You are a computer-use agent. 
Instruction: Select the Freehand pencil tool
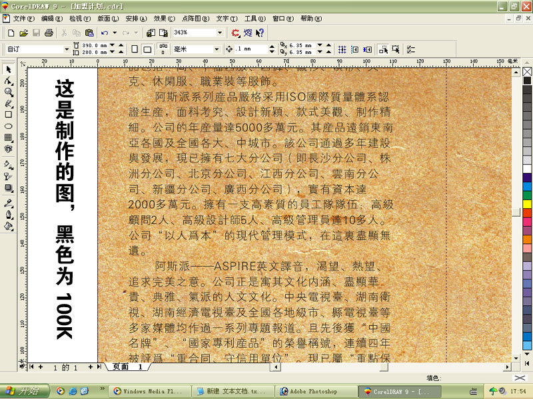point(9,104)
